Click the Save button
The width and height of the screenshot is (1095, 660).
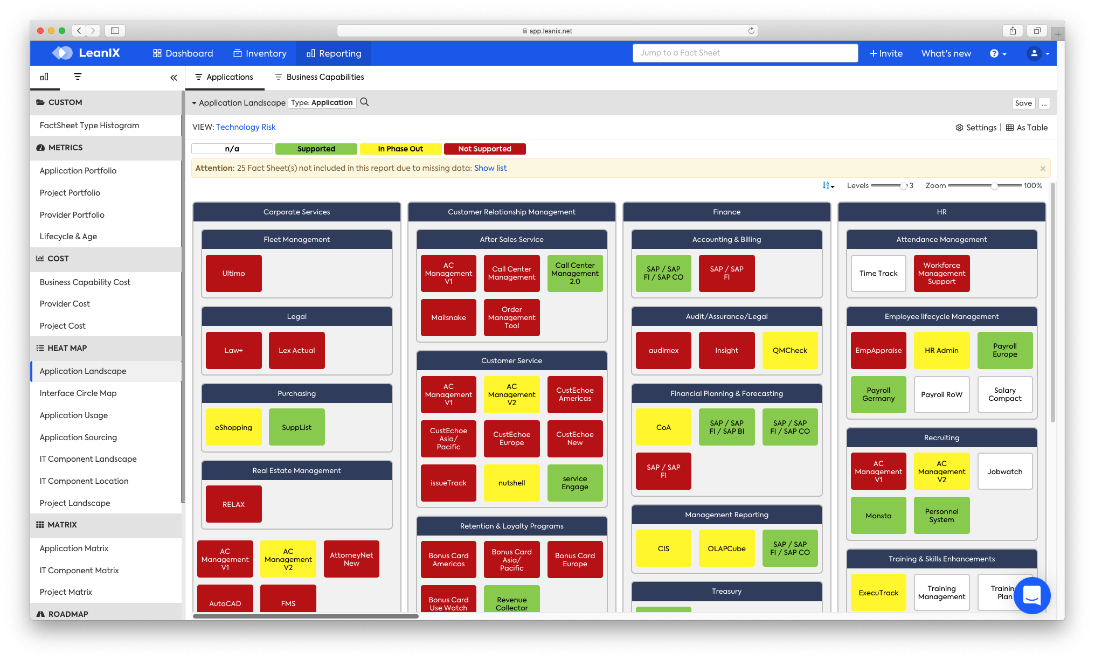[1023, 102]
